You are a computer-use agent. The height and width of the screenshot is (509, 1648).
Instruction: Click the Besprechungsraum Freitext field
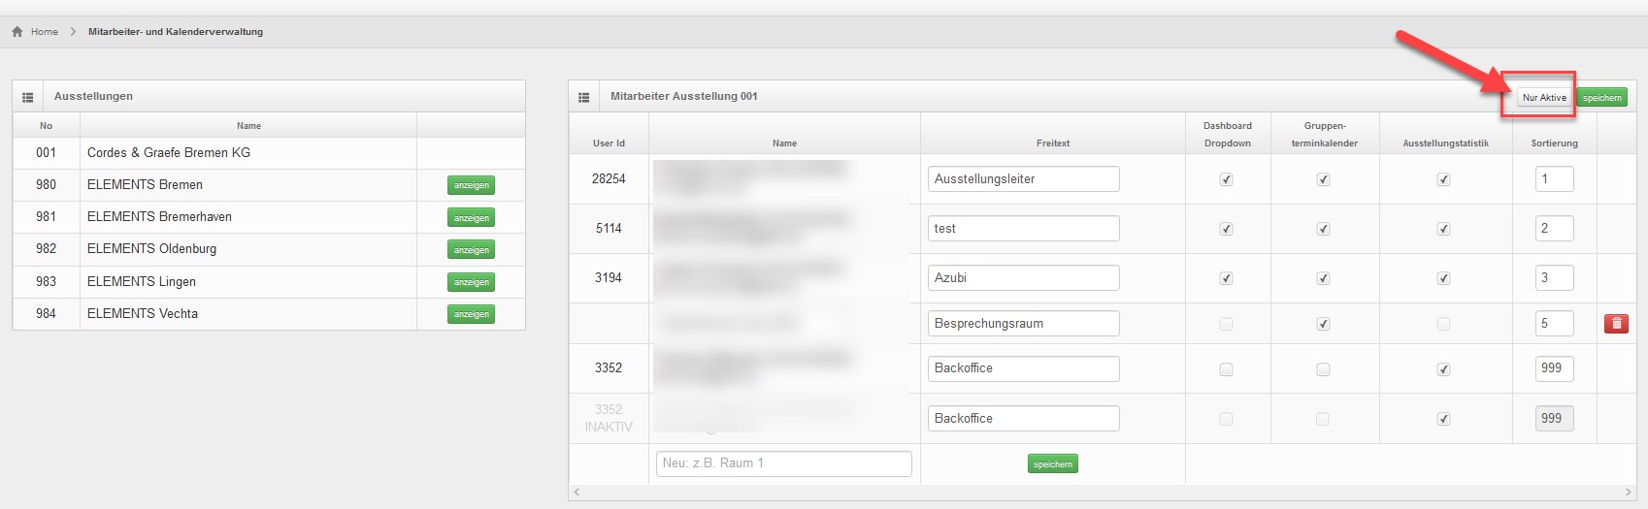tap(1024, 324)
